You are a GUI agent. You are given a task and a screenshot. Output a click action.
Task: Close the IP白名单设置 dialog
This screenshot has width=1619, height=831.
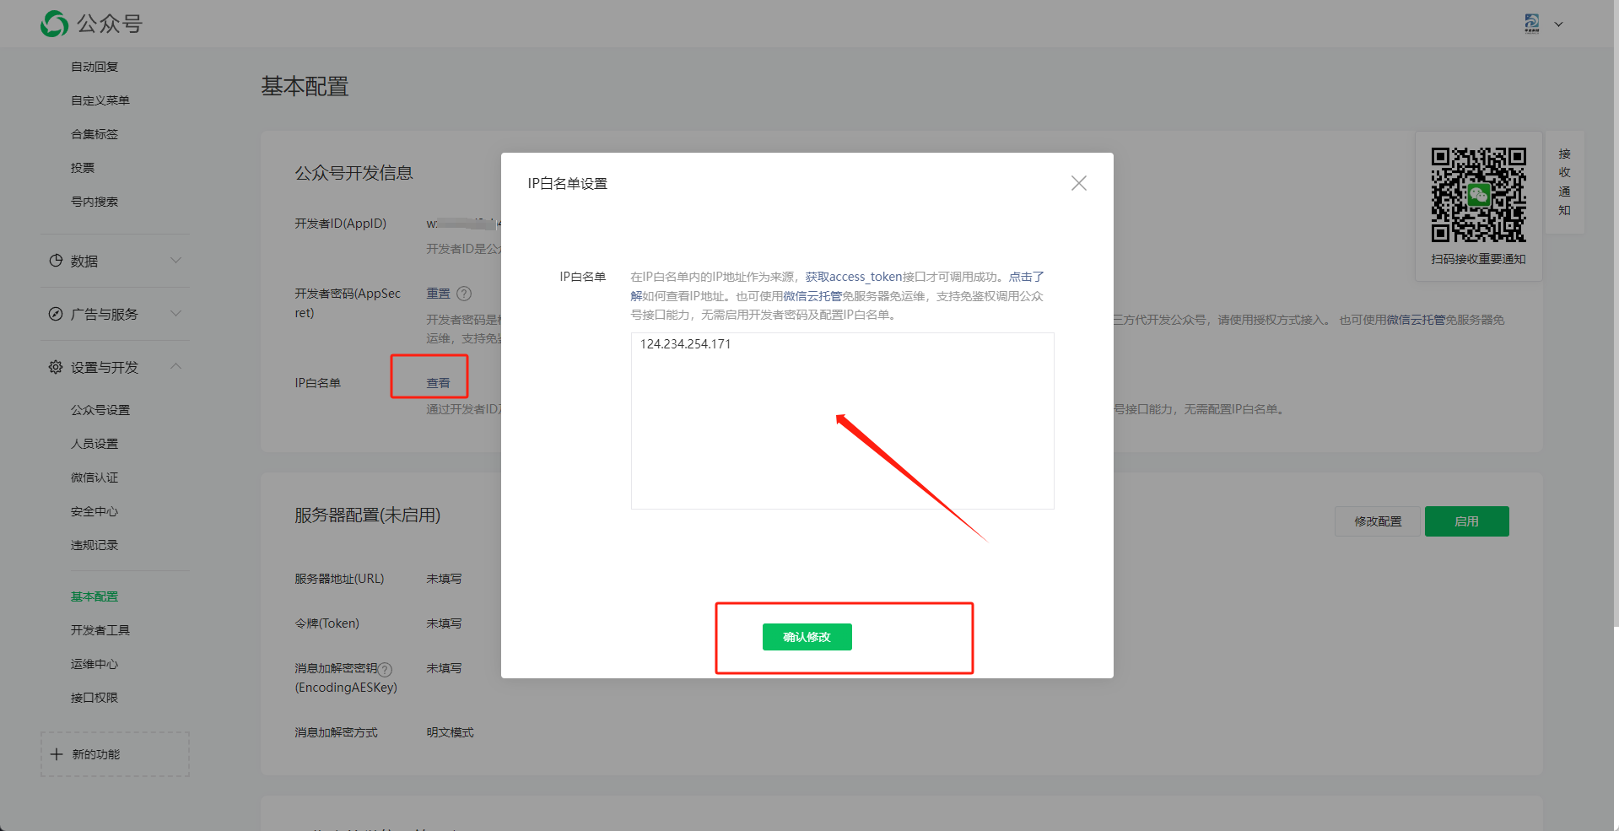tap(1078, 183)
